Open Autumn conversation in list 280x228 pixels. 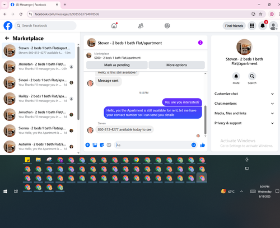pos(39,147)
